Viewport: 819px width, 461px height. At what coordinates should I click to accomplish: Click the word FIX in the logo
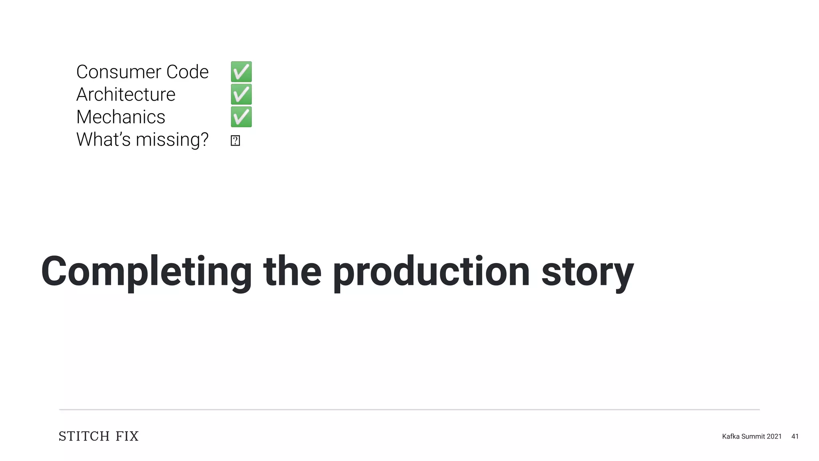tap(127, 436)
